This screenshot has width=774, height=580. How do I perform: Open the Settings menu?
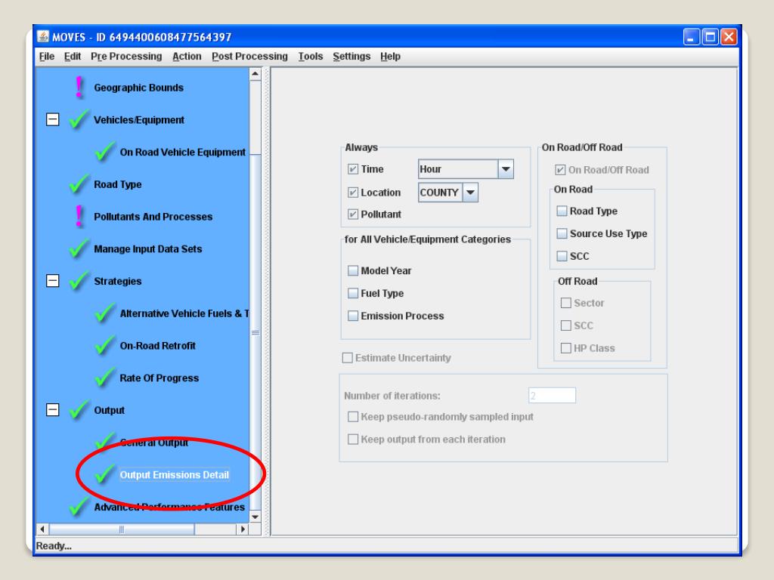351,56
